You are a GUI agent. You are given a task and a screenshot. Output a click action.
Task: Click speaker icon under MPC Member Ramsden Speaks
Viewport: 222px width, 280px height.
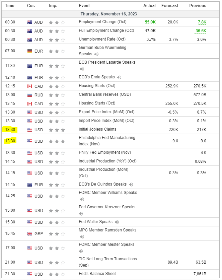click(x=81, y=236)
